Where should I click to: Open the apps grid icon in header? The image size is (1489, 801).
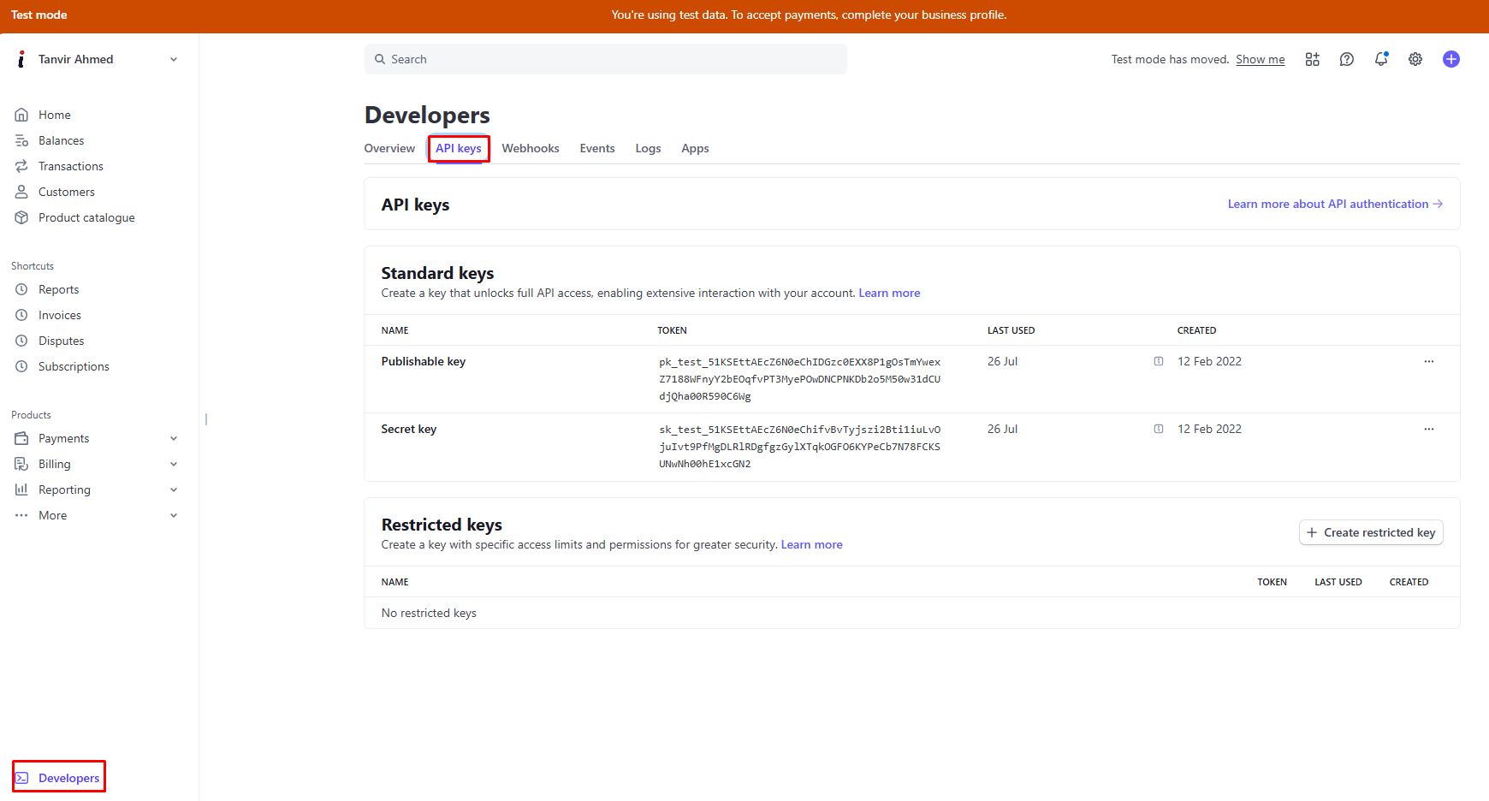[x=1312, y=59]
